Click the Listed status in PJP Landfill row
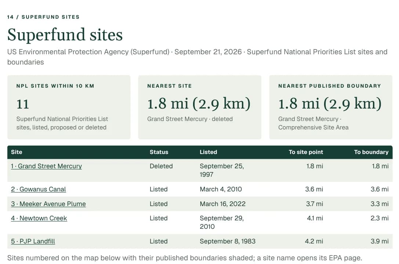399x264 pixels. tap(159, 241)
